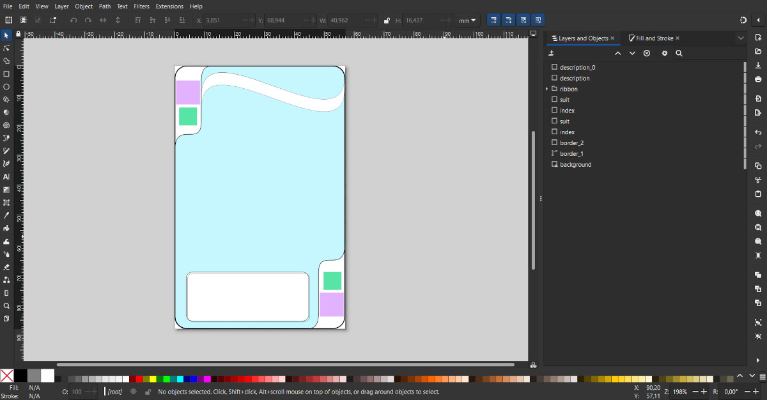767x400 pixels.
Task: Open the mm units dropdown
Action: click(468, 20)
